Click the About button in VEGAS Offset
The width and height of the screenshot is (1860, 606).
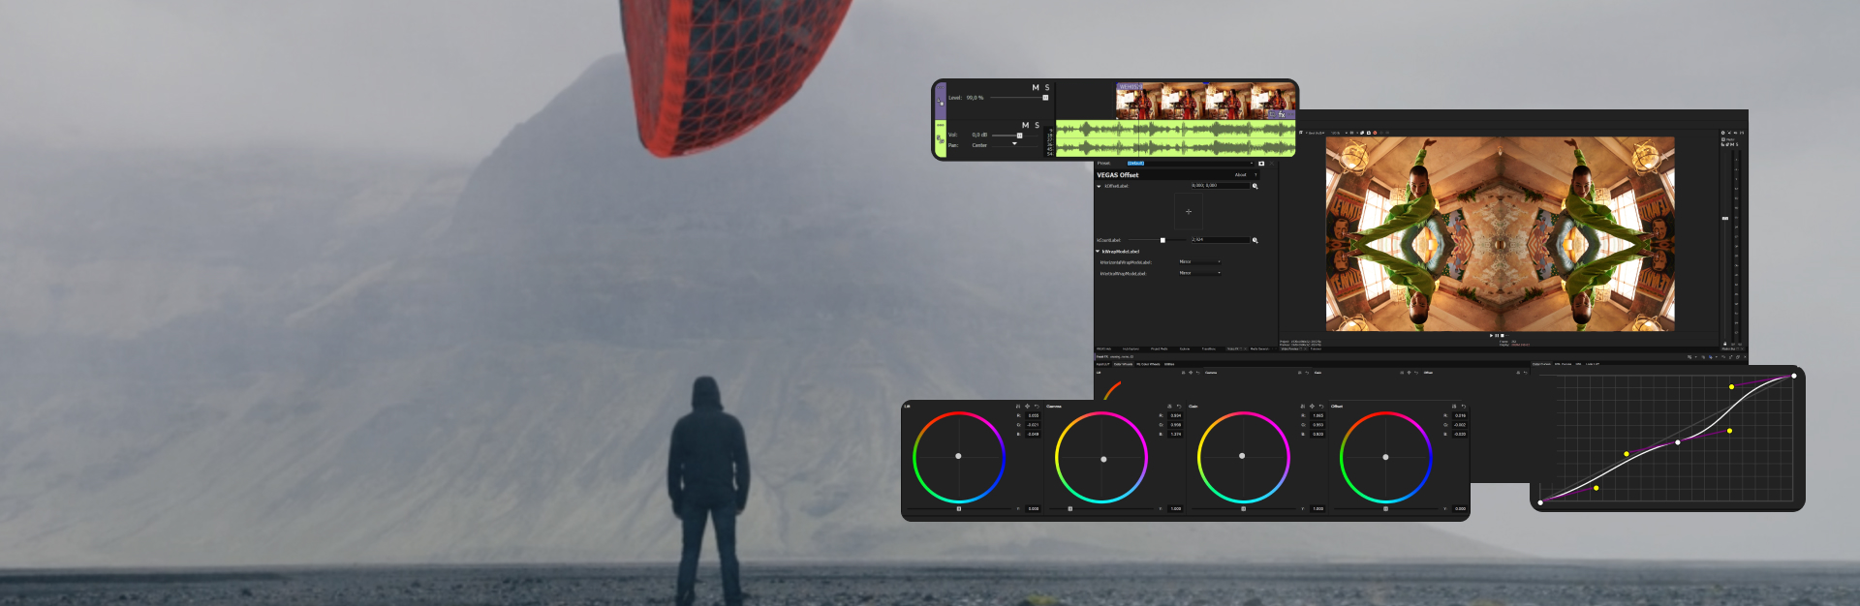pyautogui.click(x=1240, y=175)
